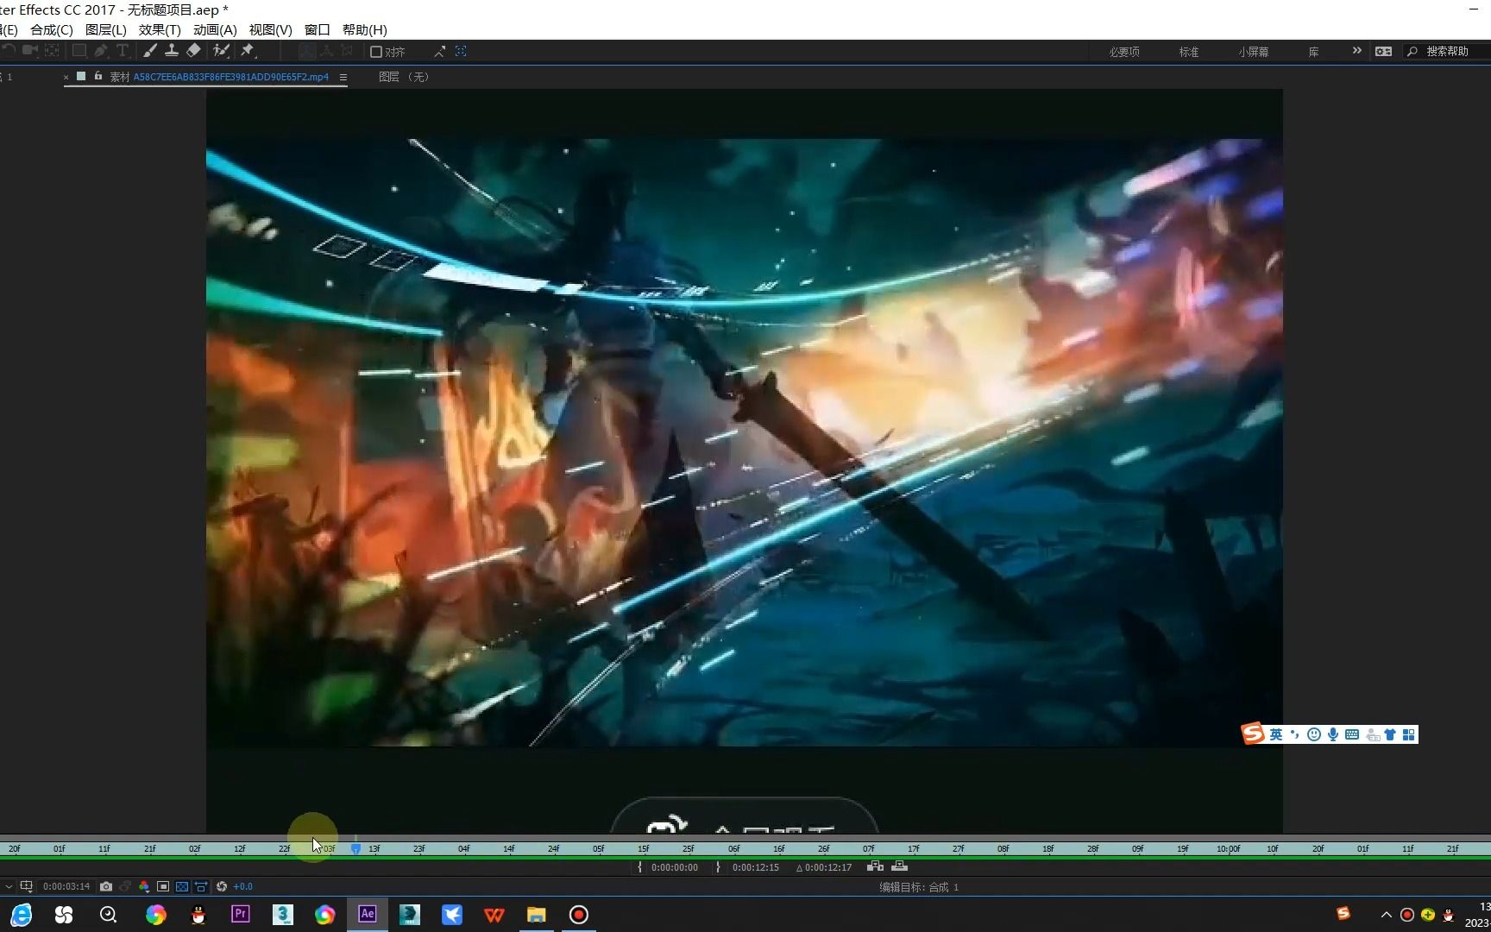1491x932 pixels.
Task: Expand the hidden system tray icons
Action: pos(1386,915)
